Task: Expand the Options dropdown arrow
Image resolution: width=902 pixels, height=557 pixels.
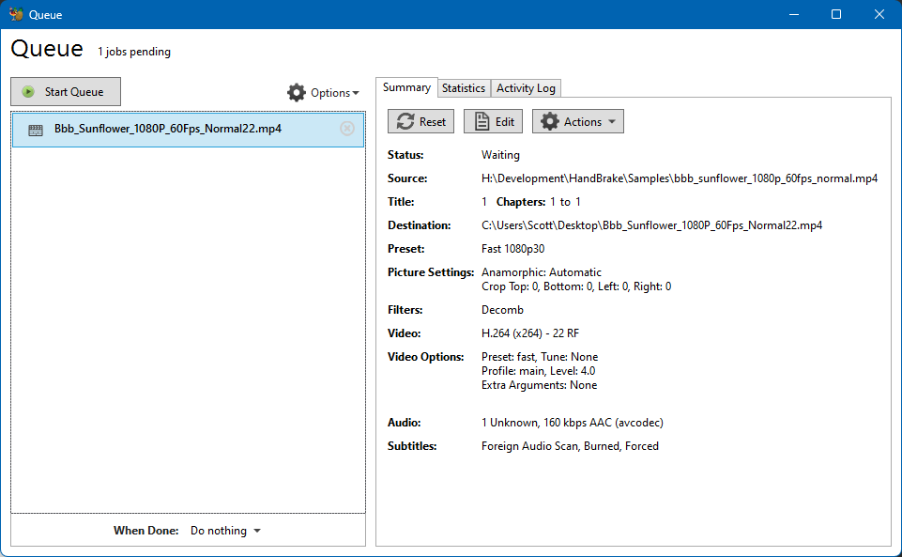Action: [x=356, y=93]
